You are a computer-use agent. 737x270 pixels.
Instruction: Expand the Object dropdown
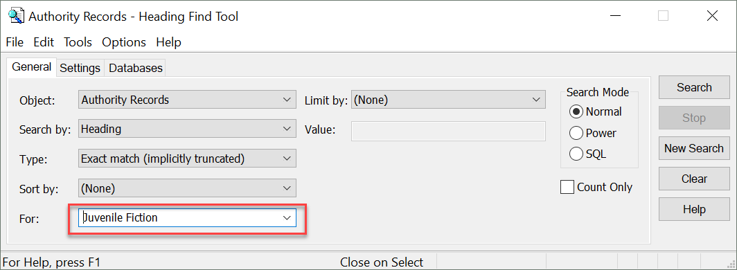click(x=187, y=100)
